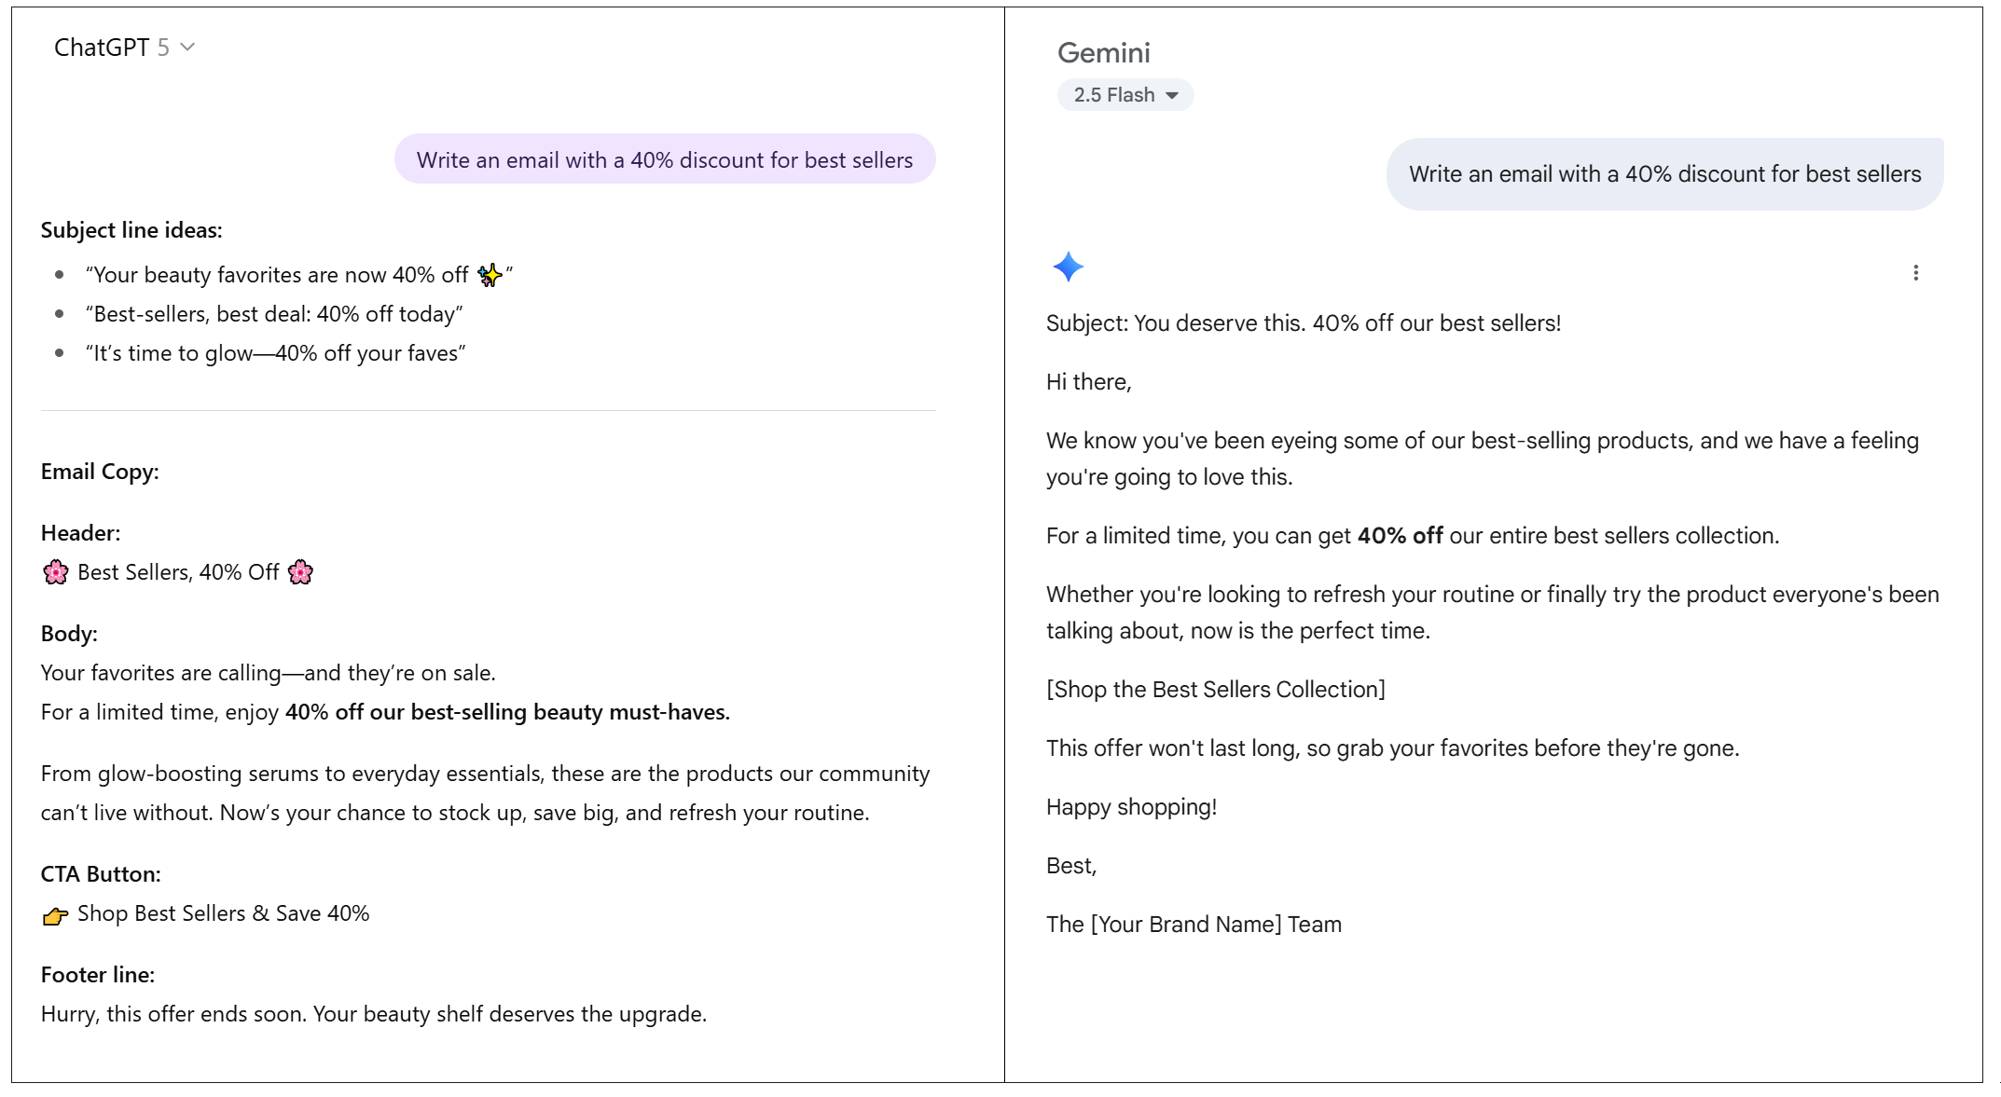Click the pointing hand emoji under CTA Button
The height and width of the screenshot is (1097, 2001).
(56, 915)
